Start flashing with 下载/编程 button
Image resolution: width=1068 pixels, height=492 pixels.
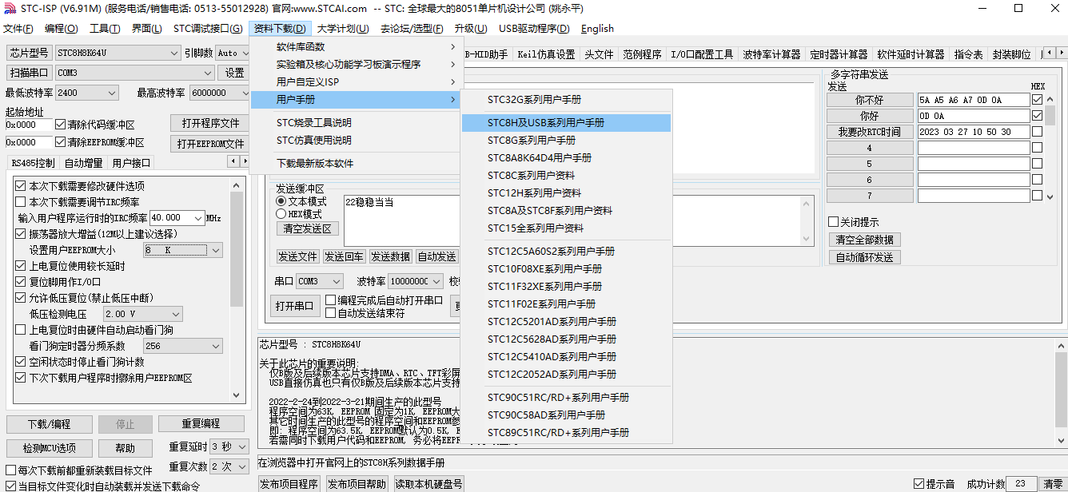[49, 424]
